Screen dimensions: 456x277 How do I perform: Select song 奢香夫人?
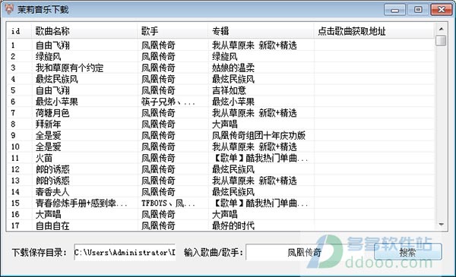[52, 192]
